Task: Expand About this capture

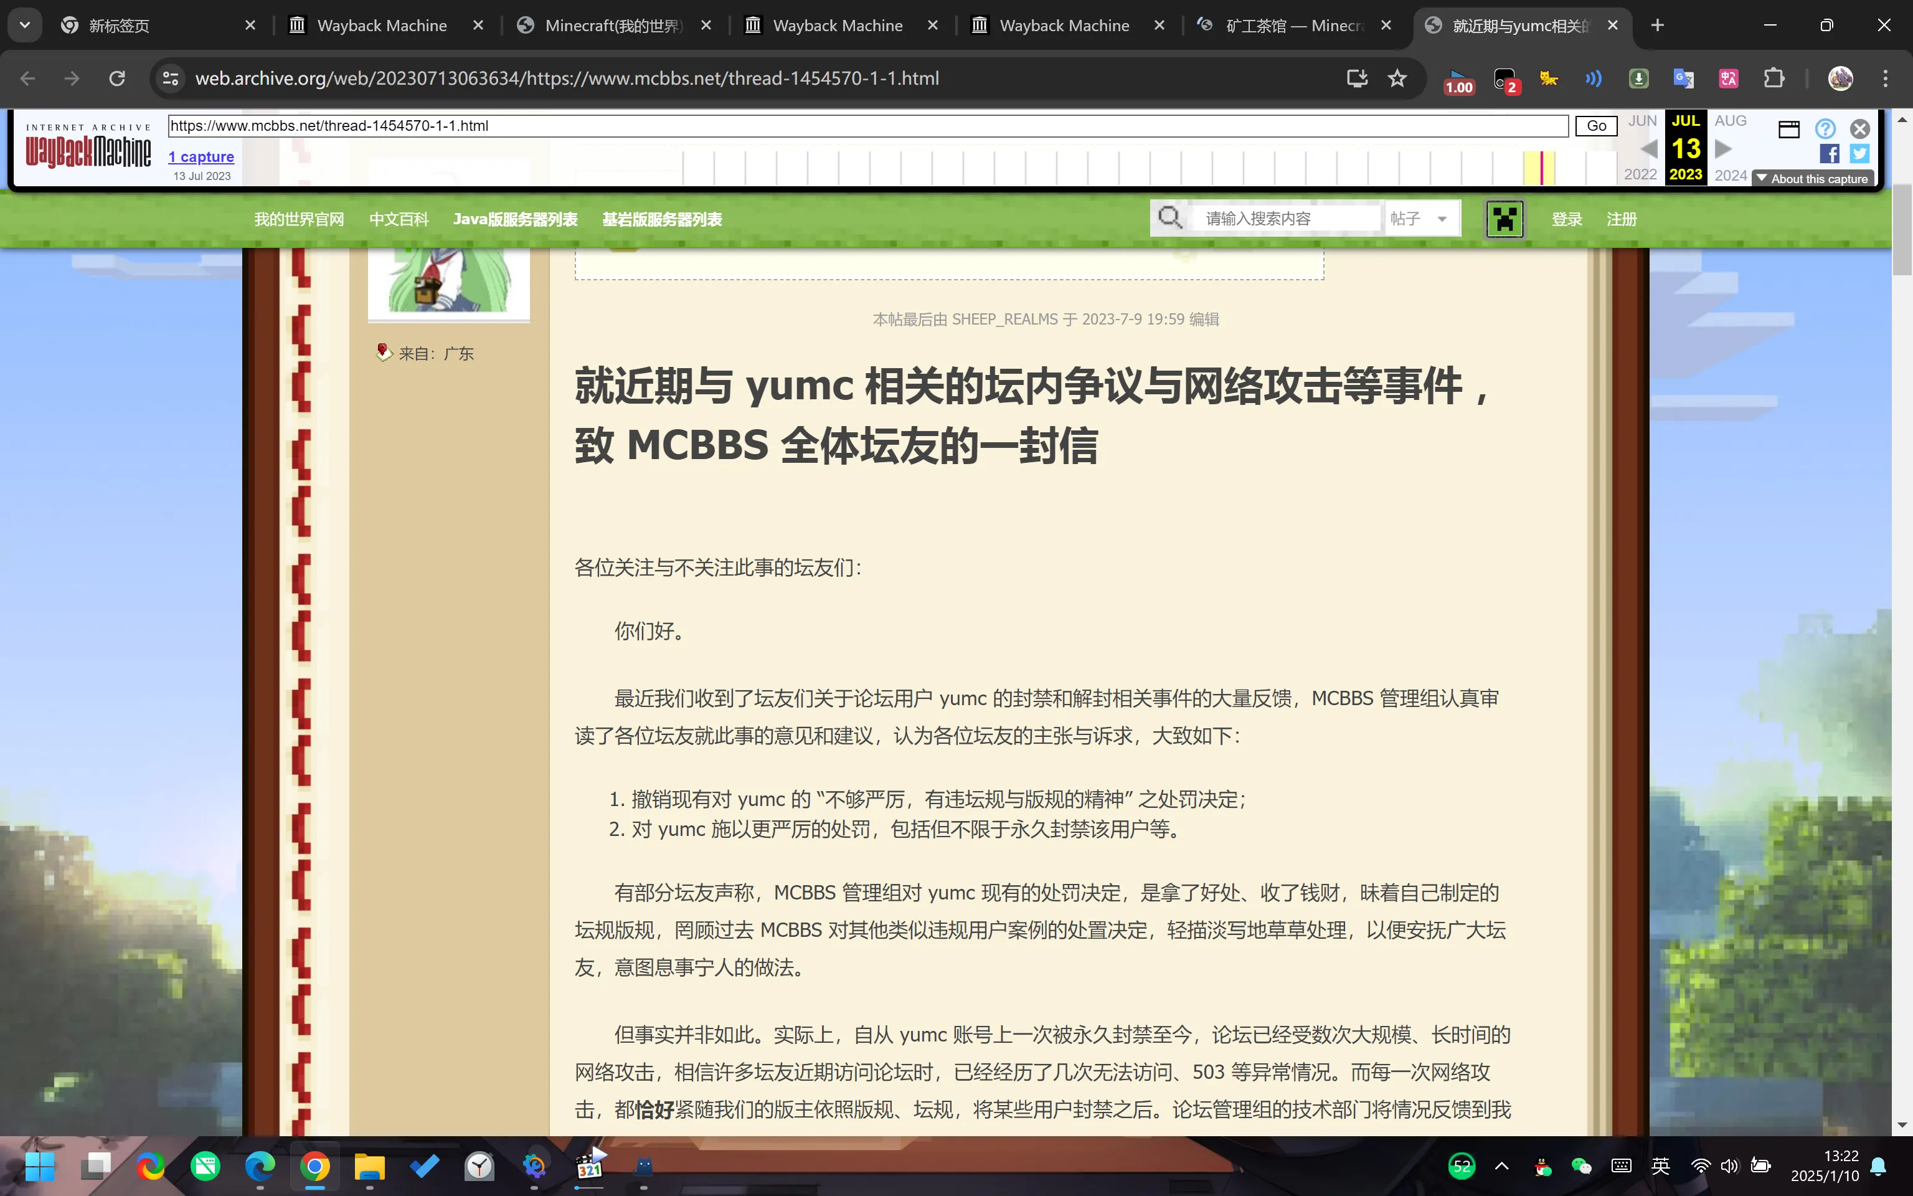Action: click(1813, 179)
